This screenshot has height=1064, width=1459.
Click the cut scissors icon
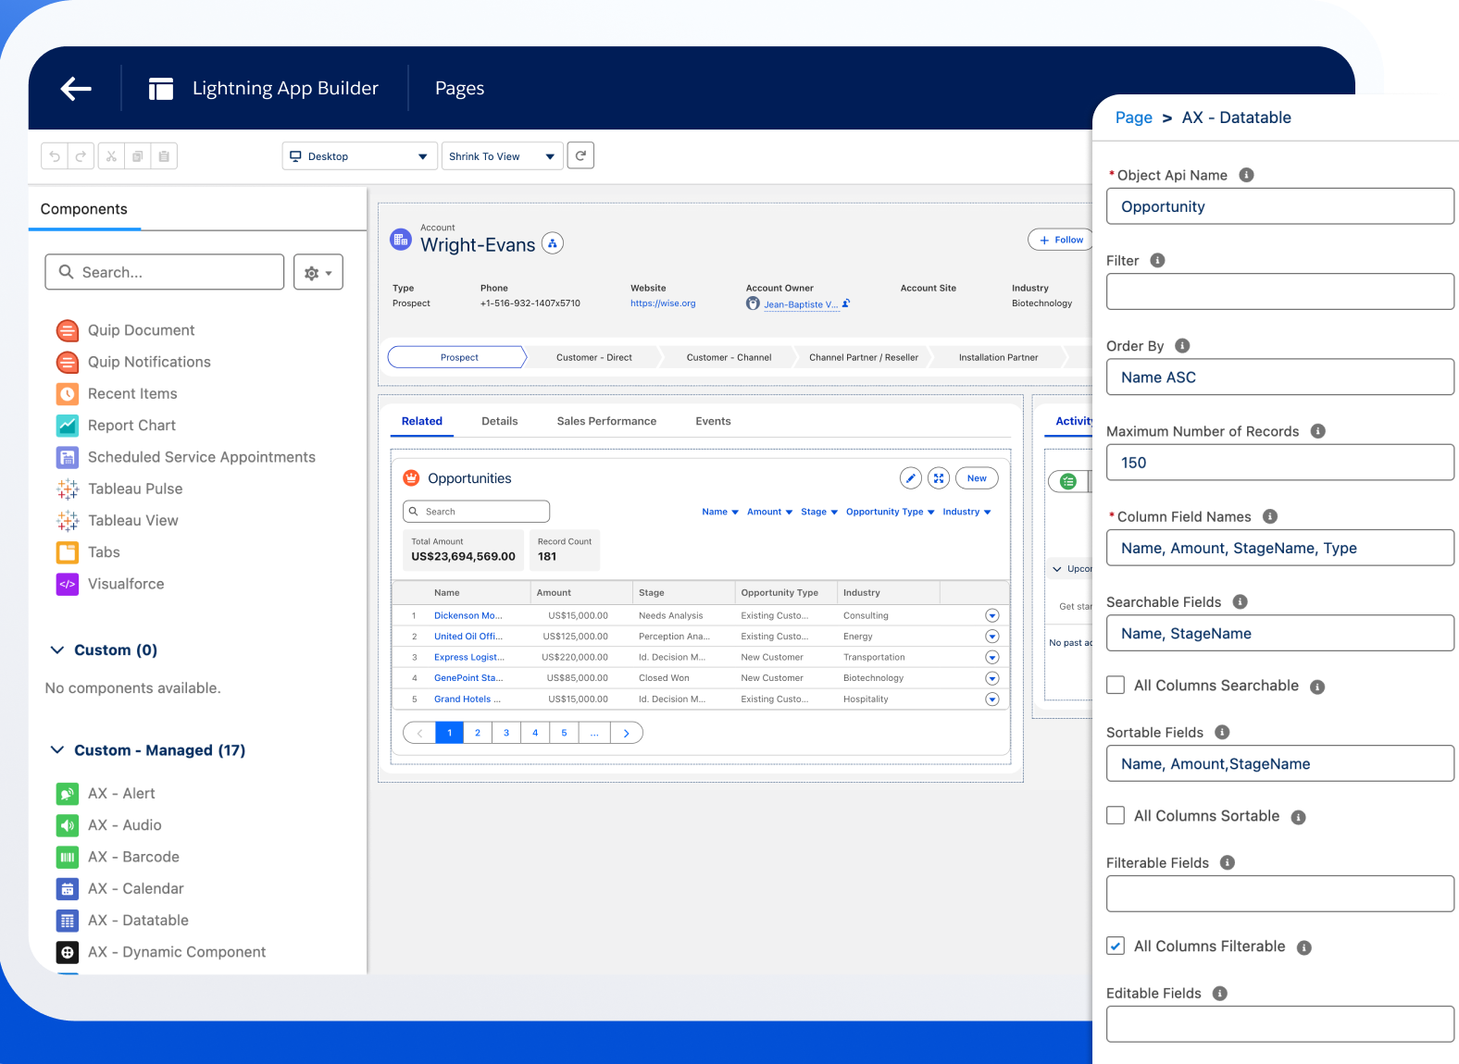pyautogui.click(x=111, y=156)
